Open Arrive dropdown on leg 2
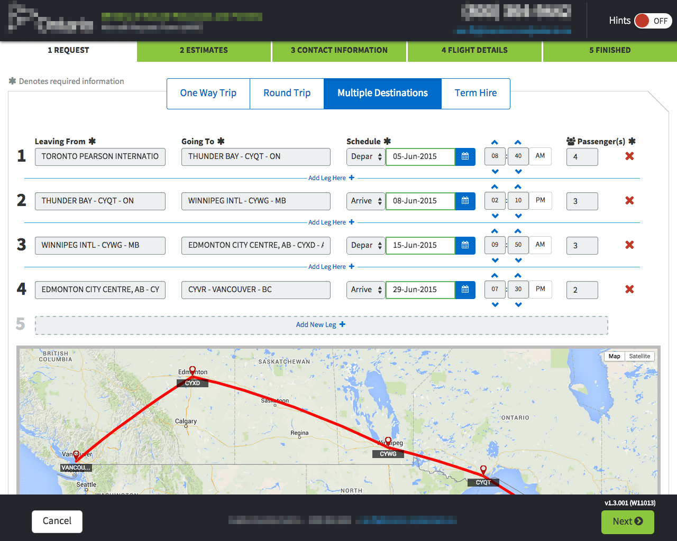Viewport: 677px width, 541px height. coord(365,201)
